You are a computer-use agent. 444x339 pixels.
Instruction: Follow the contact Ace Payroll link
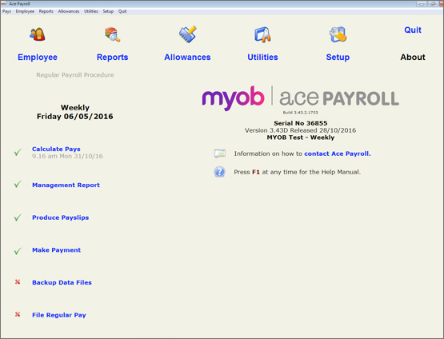coord(338,154)
